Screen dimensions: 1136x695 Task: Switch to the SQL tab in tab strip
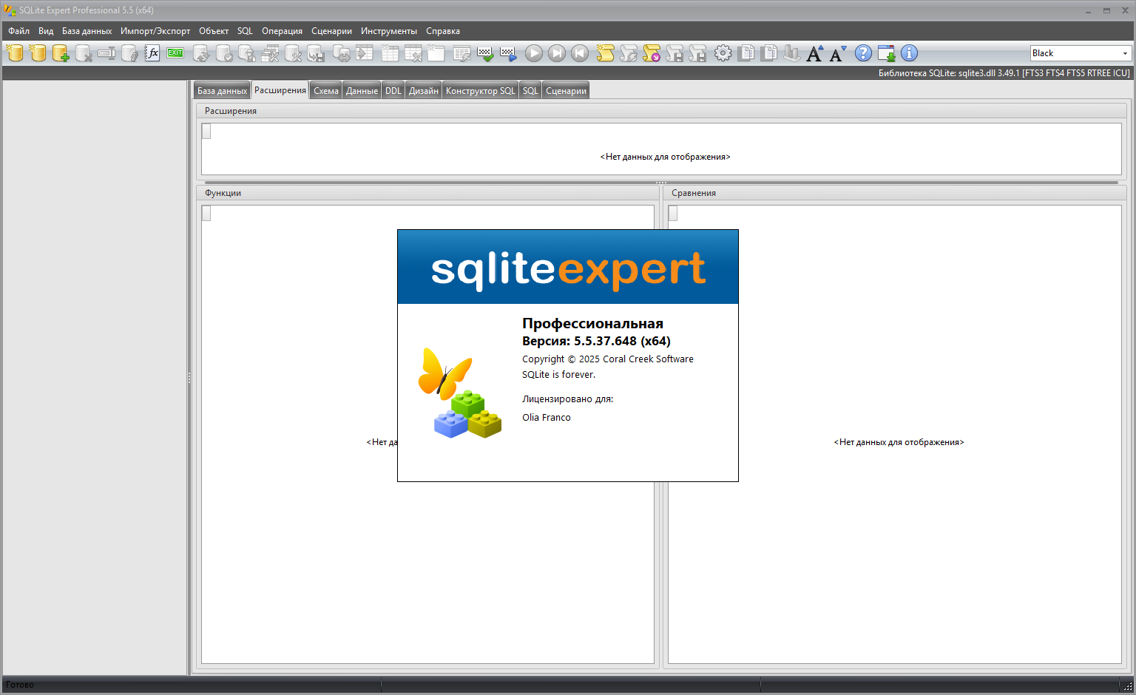(530, 90)
